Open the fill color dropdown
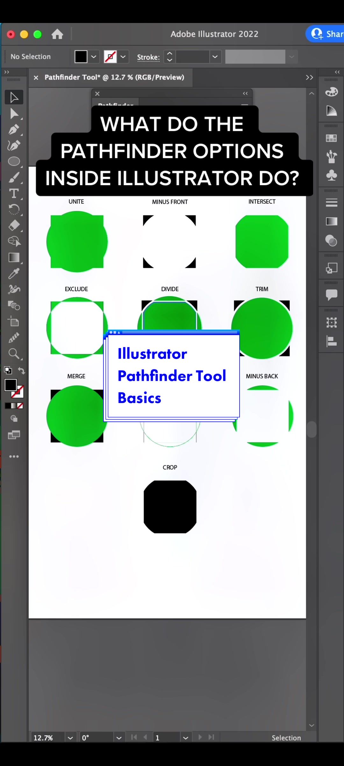The width and height of the screenshot is (344, 766). pyautogui.click(x=94, y=57)
